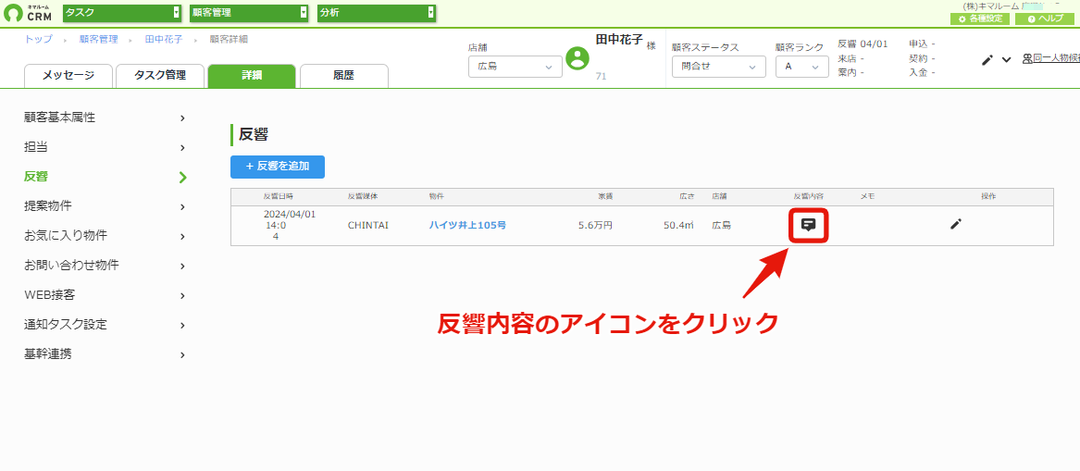Viewport: 1080px width, 471px height.
Task: Open お問い合わせ物件 in the sidebar
Action: 105,266
